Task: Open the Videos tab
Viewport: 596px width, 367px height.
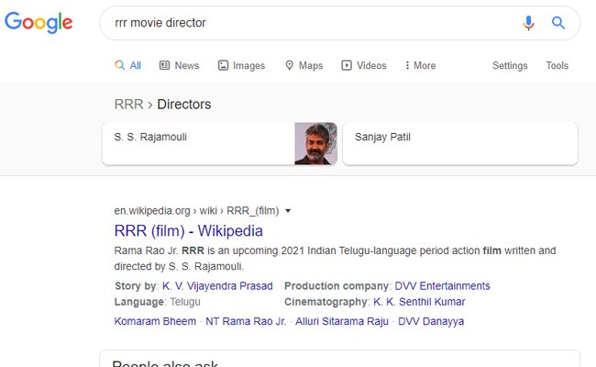Action: (364, 65)
